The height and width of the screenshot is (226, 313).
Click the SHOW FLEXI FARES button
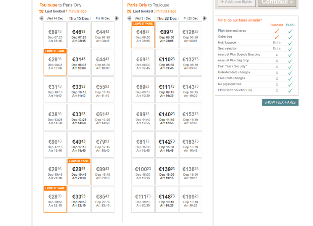280,102
